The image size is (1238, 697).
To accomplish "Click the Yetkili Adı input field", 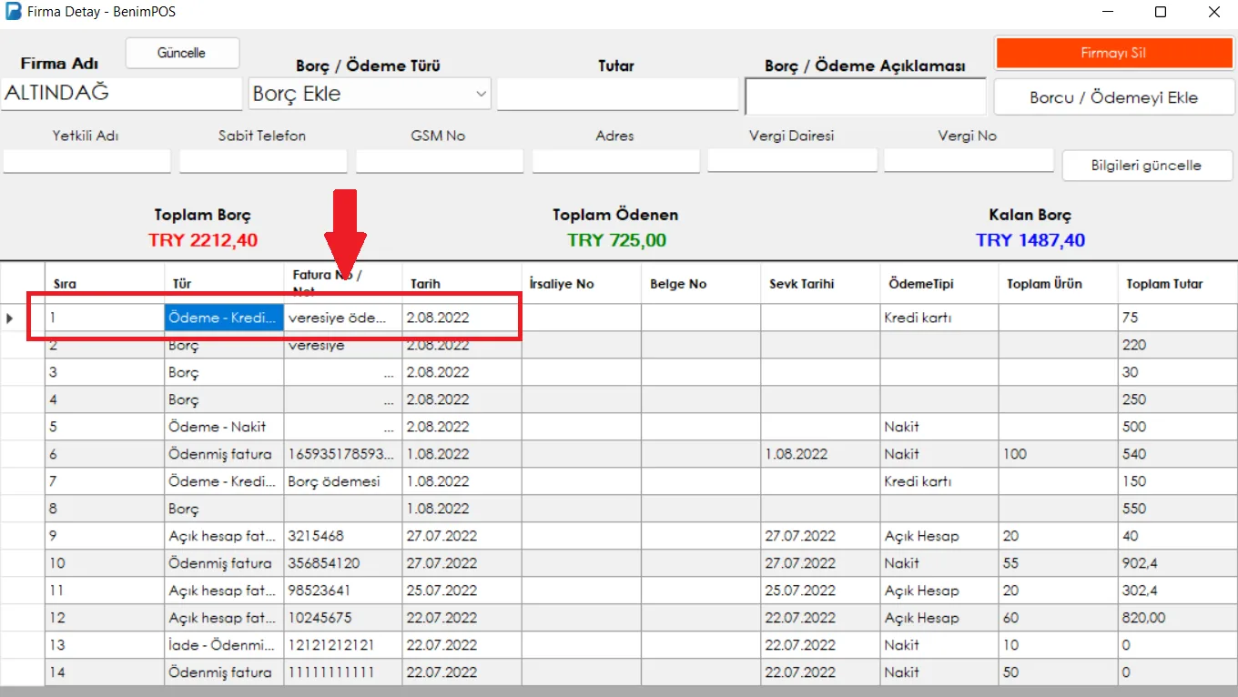I will 86,161.
